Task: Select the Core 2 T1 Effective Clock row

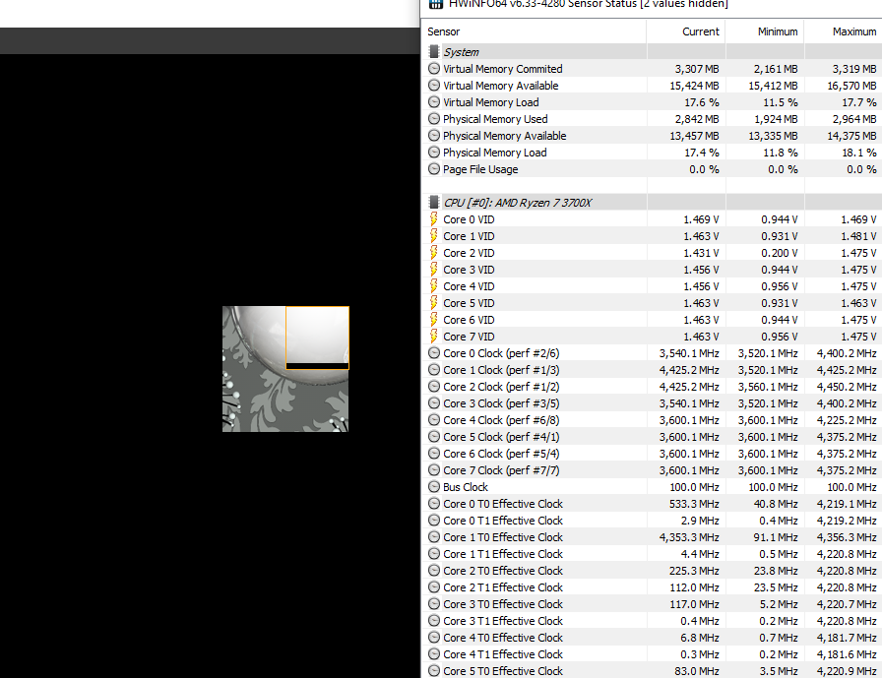Action: 651,587
